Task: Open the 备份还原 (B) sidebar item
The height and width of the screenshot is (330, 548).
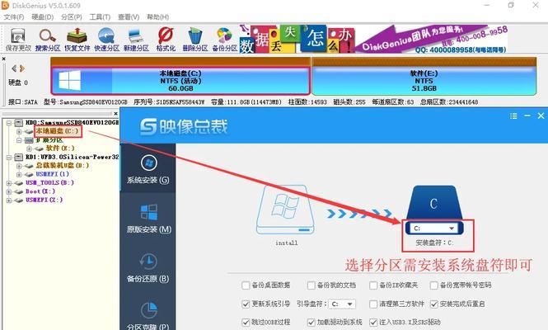Action: tap(148, 267)
